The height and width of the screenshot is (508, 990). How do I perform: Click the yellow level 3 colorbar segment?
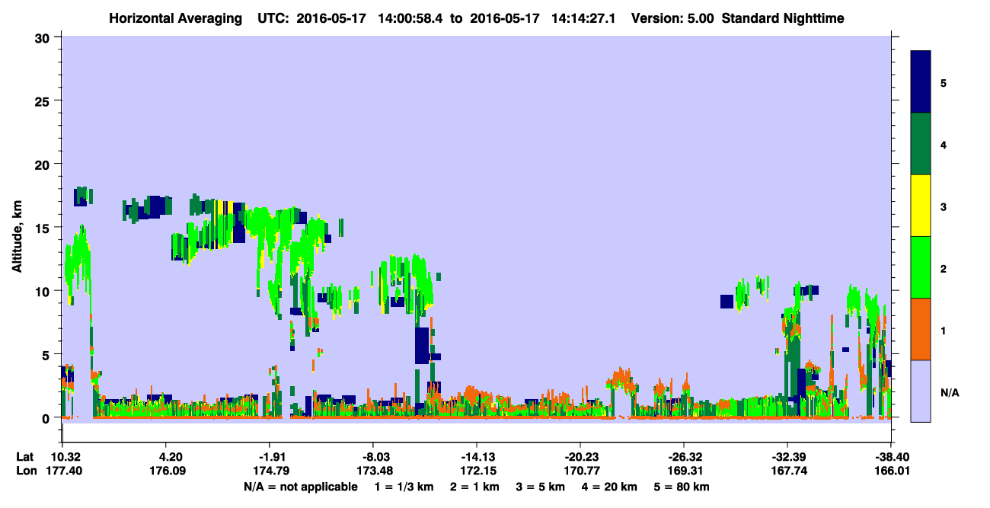[921, 206]
